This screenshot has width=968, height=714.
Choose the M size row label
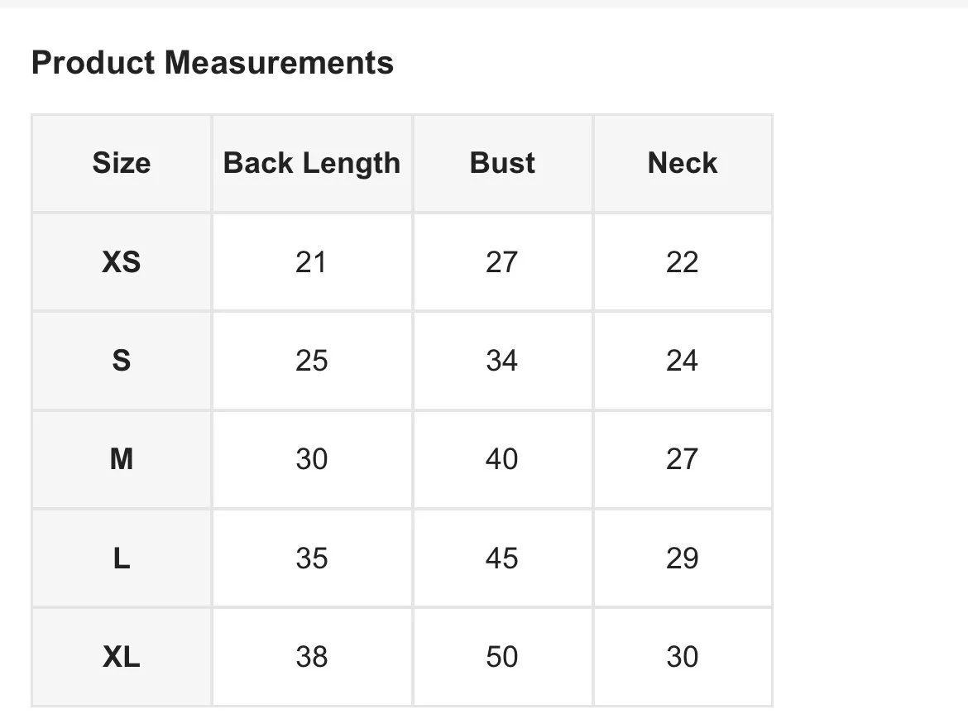pyautogui.click(x=122, y=459)
